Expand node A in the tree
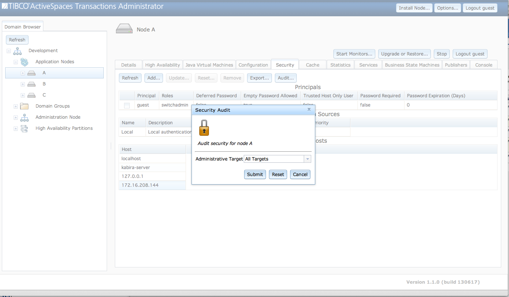509x297 pixels. click(23, 73)
